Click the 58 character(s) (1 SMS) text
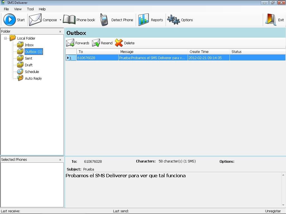286x214 pixels. [x=177, y=161]
